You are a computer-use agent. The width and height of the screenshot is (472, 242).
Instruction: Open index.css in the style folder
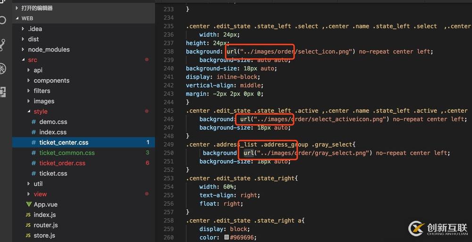pyautogui.click(x=53, y=132)
